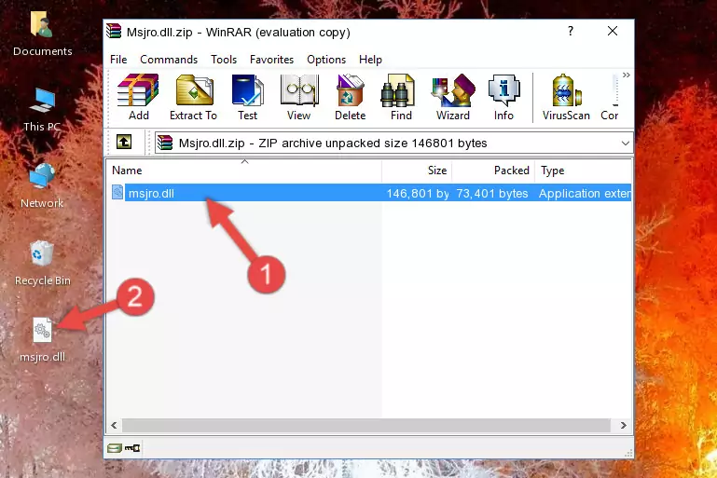This screenshot has height=478, width=717.
Task: Click the Delete toolbar icon
Action: pyautogui.click(x=351, y=97)
